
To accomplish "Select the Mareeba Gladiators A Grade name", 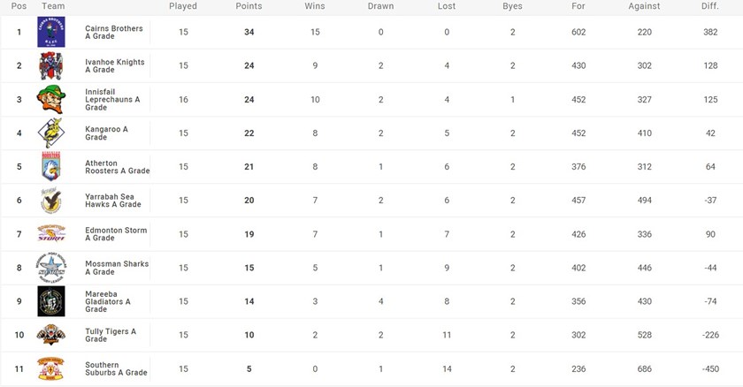I will coord(109,301).
